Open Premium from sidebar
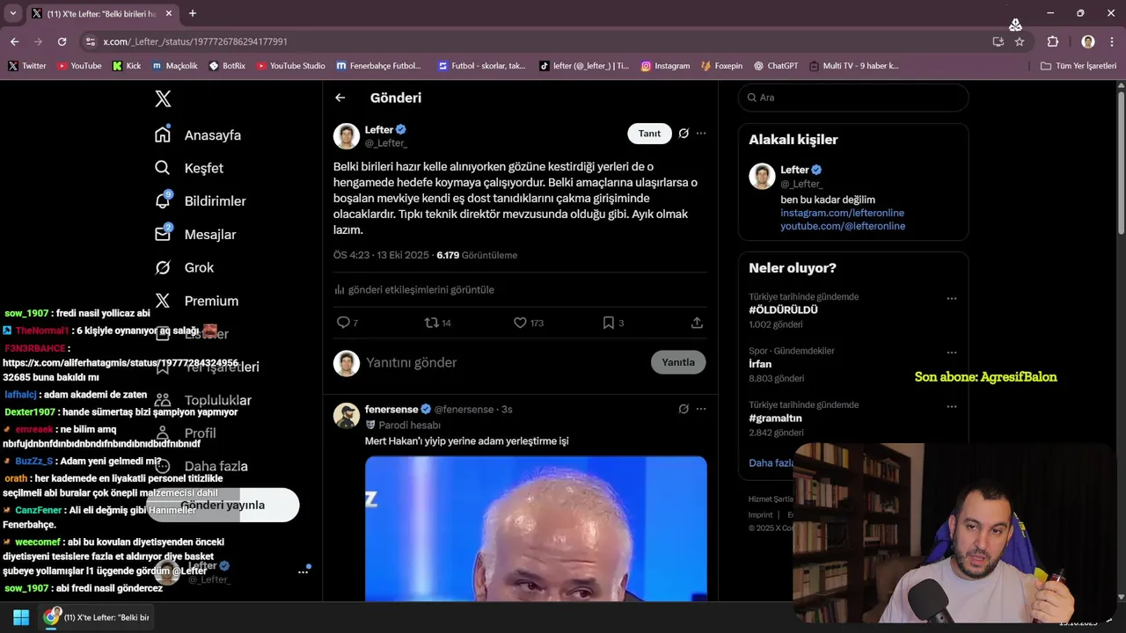 pos(196,301)
